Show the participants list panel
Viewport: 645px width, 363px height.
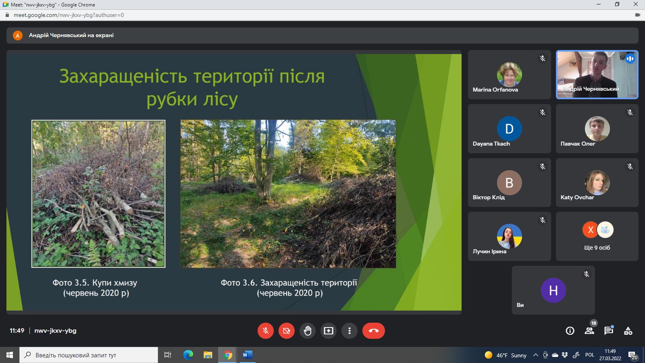tap(589, 331)
